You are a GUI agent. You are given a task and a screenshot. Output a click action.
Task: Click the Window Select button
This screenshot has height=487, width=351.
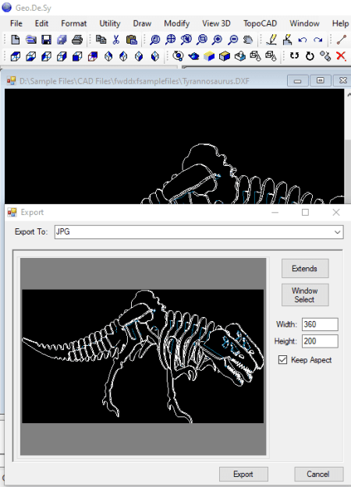305,295
